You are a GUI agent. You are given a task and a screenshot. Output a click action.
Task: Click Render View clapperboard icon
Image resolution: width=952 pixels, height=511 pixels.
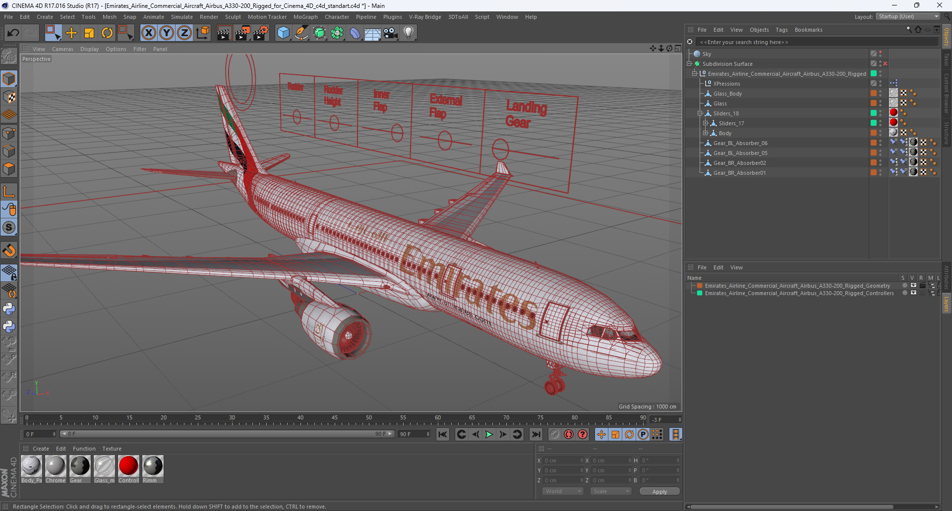224,33
